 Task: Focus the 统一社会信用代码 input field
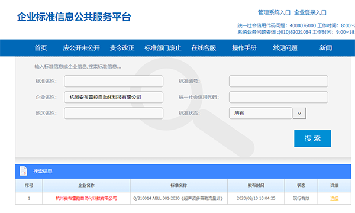(279, 98)
